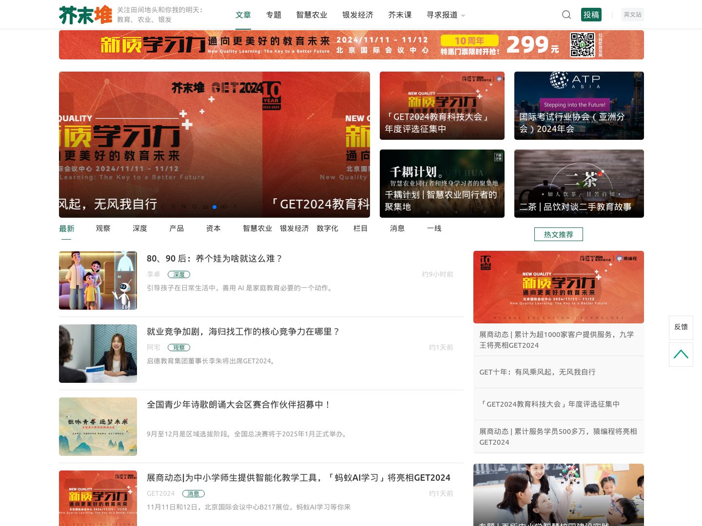
Task: Select the 深度 tab
Action: point(140,228)
